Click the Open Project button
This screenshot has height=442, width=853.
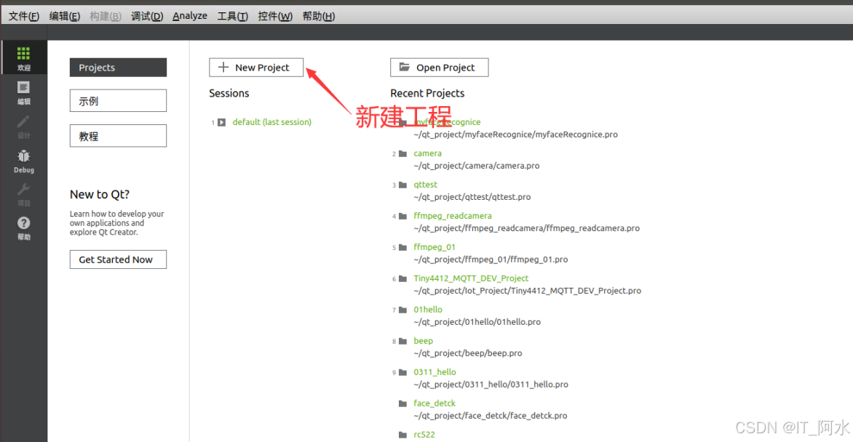click(439, 68)
